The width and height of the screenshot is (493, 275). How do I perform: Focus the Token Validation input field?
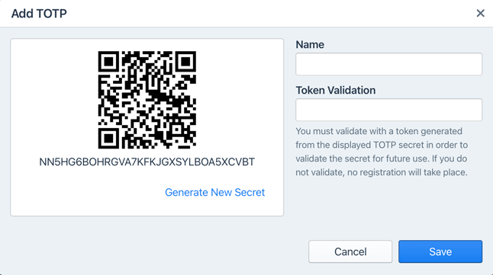pyautogui.click(x=388, y=110)
